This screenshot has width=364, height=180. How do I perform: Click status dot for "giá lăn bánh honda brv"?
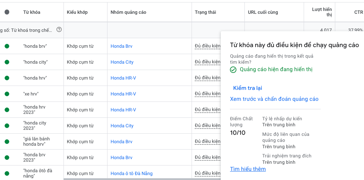tap(7, 141)
